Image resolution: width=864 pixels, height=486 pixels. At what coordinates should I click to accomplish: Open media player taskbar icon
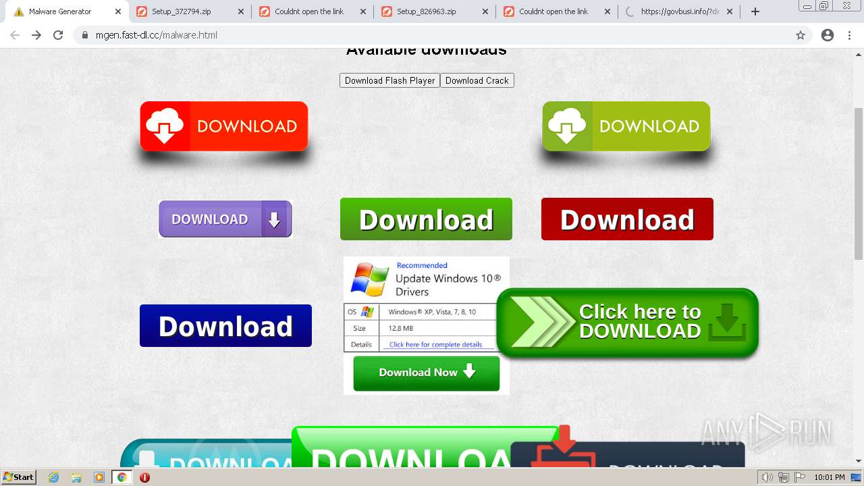[99, 477]
